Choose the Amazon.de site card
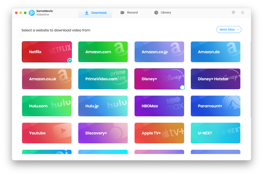The height and width of the screenshot is (176, 263). (x=216, y=52)
